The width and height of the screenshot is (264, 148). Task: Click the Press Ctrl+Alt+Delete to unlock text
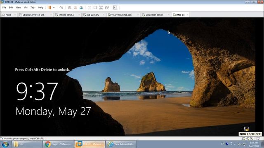pyautogui.click(x=42, y=69)
